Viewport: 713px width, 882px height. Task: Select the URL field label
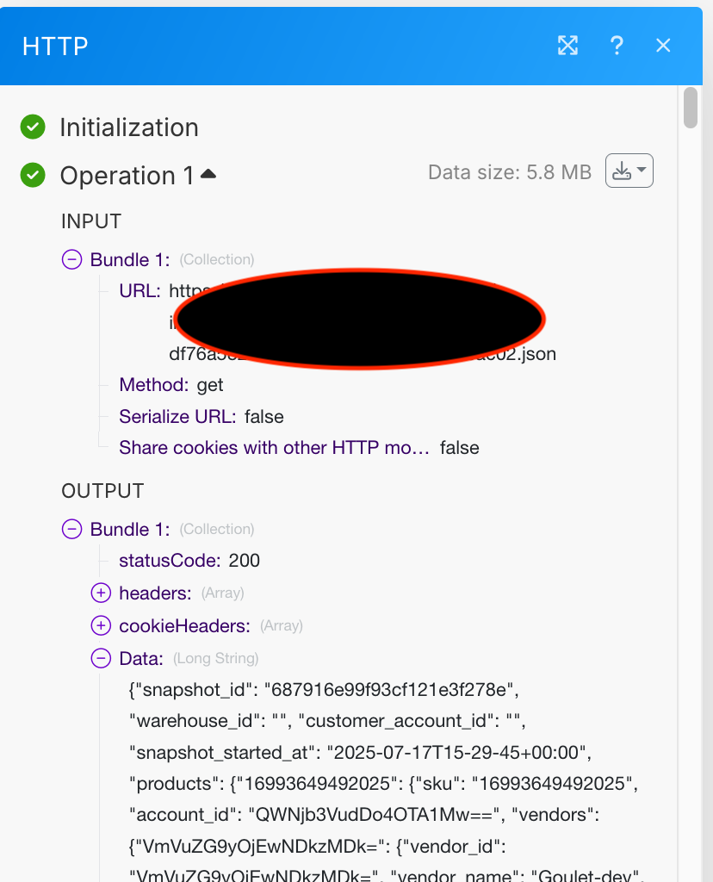[139, 291]
